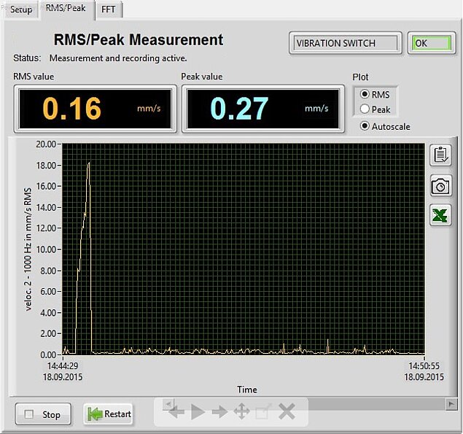Click the status text 'Measurement and recording active.'
The image size is (463, 434).
click(118, 58)
